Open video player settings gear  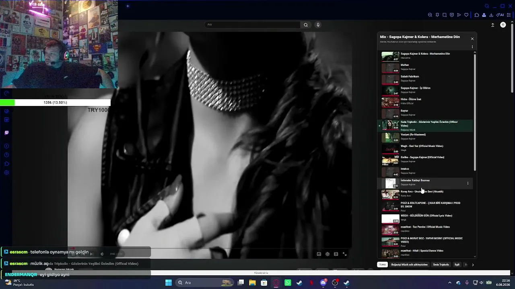[x=328, y=254]
